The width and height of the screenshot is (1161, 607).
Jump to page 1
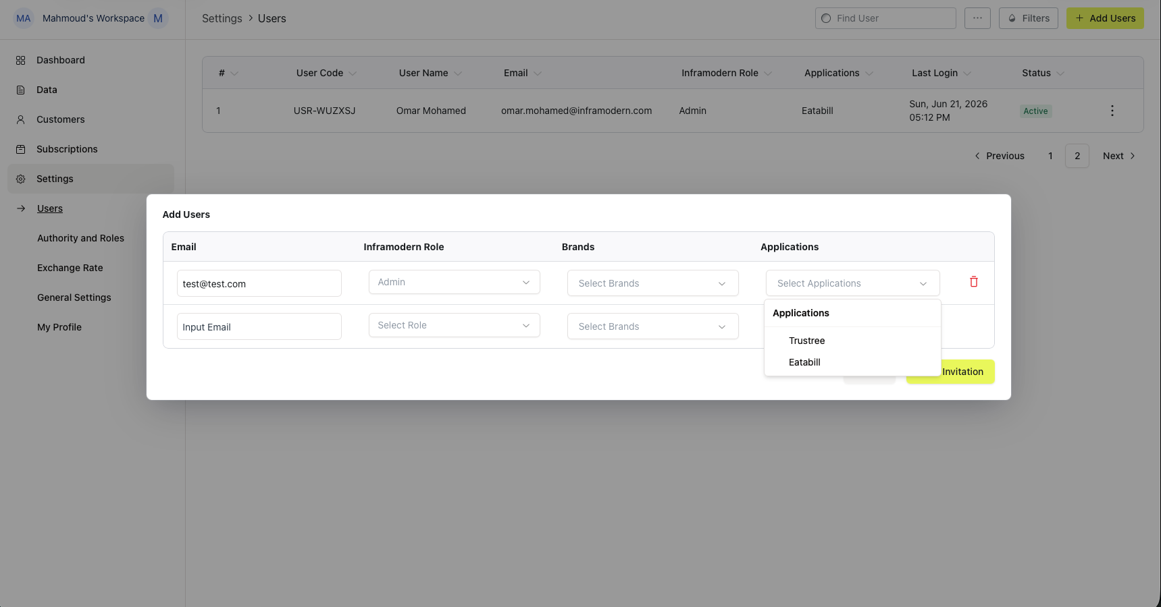tap(1050, 156)
